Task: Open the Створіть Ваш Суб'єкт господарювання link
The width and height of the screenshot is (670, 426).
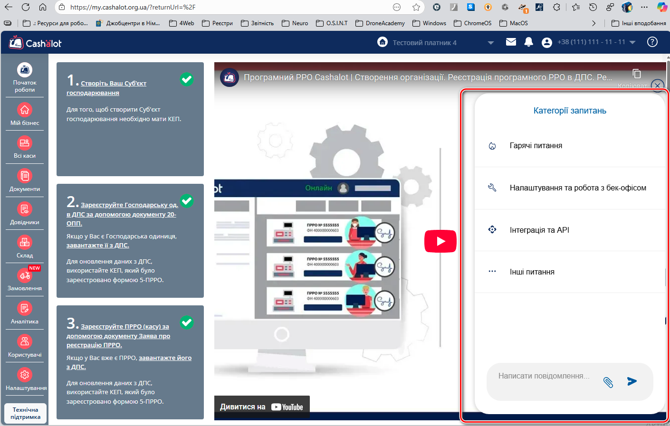Action: (113, 84)
